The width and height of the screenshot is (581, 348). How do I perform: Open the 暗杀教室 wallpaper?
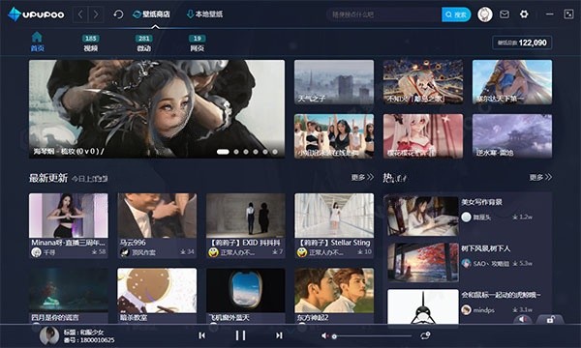[157, 296]
